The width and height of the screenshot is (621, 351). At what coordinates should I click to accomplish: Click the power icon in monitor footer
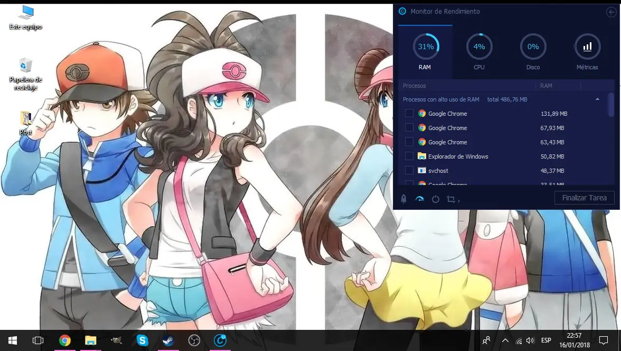pos(436,199)
